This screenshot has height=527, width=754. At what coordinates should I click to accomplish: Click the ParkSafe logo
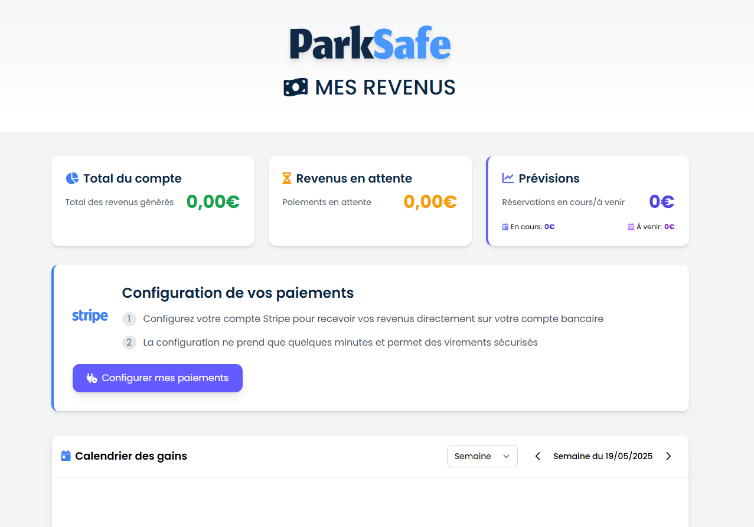tap(370, 44)
